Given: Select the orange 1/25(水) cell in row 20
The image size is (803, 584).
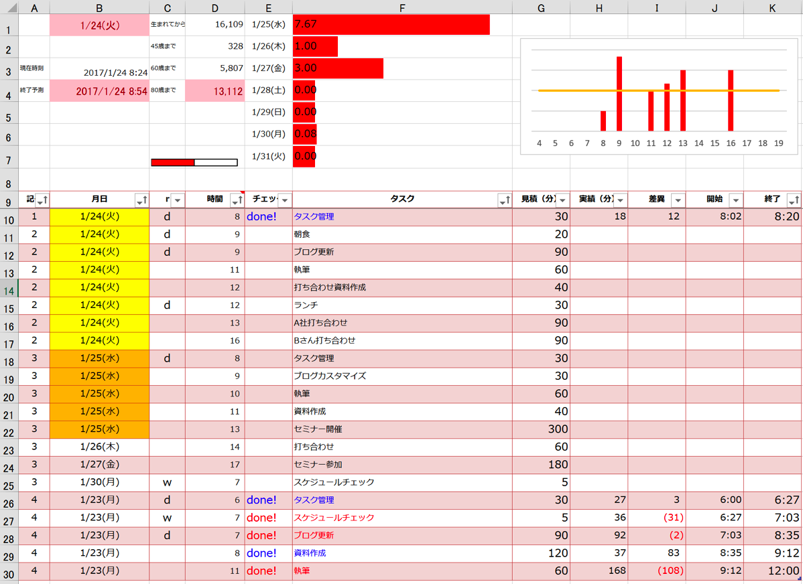Looking at the screenshot, I should tap(99, 394).
